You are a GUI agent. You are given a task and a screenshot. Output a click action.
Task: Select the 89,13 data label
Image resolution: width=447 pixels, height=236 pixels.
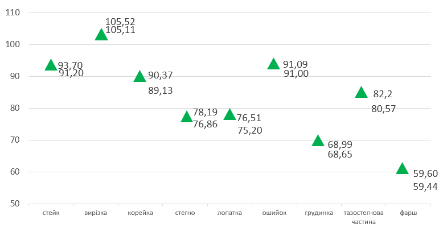pyautogui.click(x=160, y=90)
